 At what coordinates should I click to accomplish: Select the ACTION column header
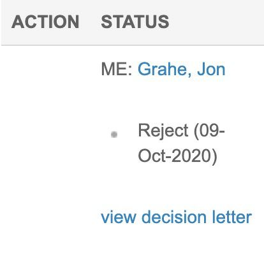point(45,22)
